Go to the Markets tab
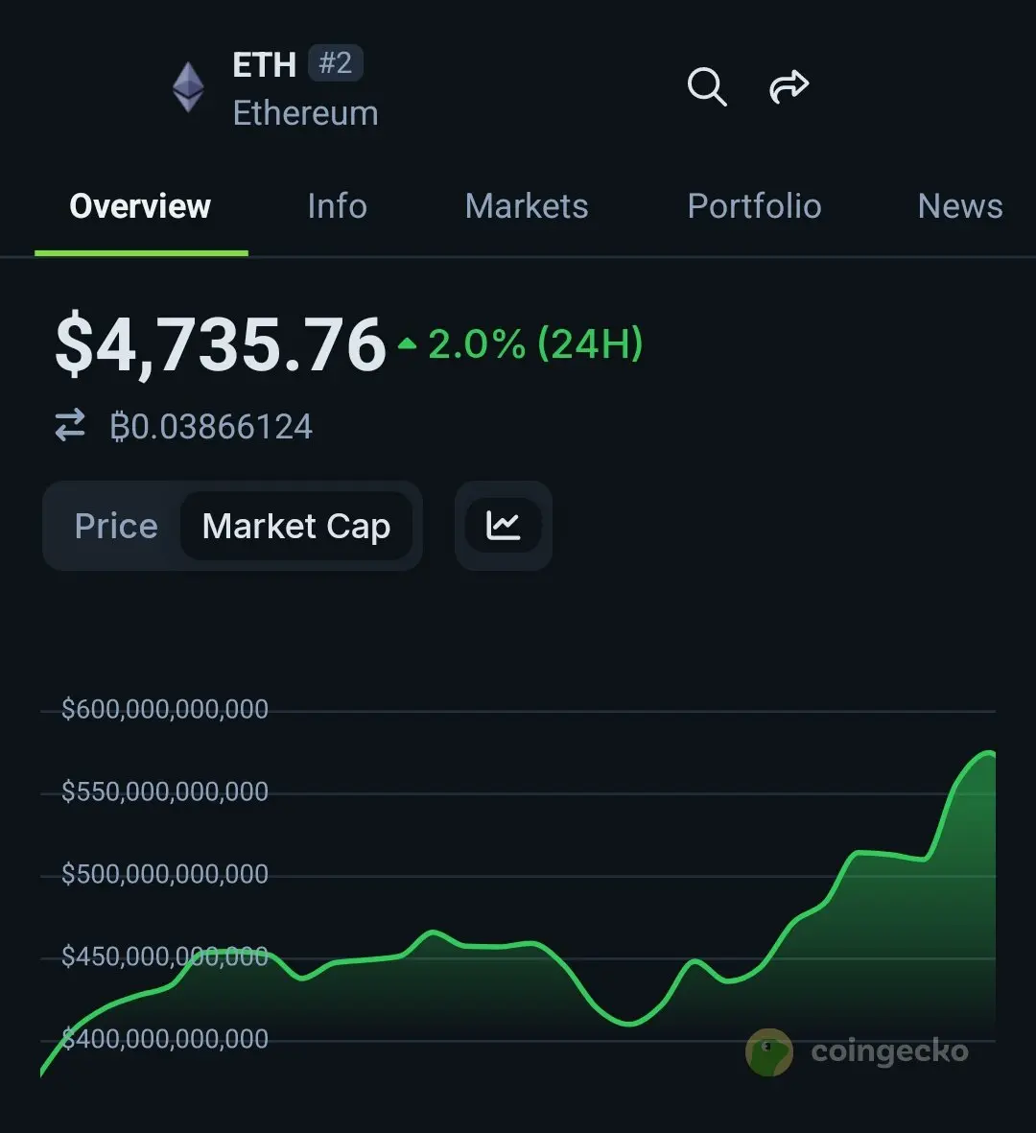This screenshot has width=1036, height=1133. 527,206
